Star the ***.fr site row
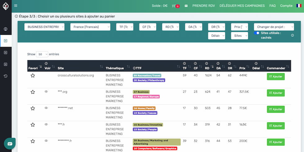 click(x=33, y=125)
